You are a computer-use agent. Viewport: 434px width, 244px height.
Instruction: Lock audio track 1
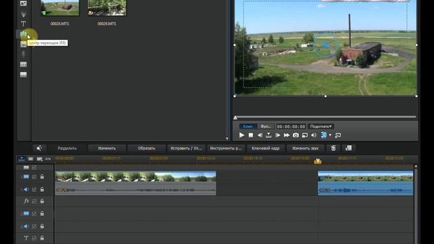coord(42,190)
